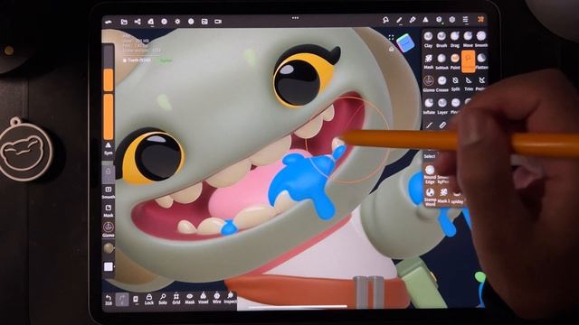Select the Crease tool
The height and width of the screenshot is (325, 579).
pos(441,84)
